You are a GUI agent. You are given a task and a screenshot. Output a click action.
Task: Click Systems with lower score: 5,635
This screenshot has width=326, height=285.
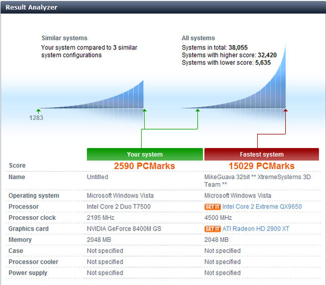(x=226, y=63)
